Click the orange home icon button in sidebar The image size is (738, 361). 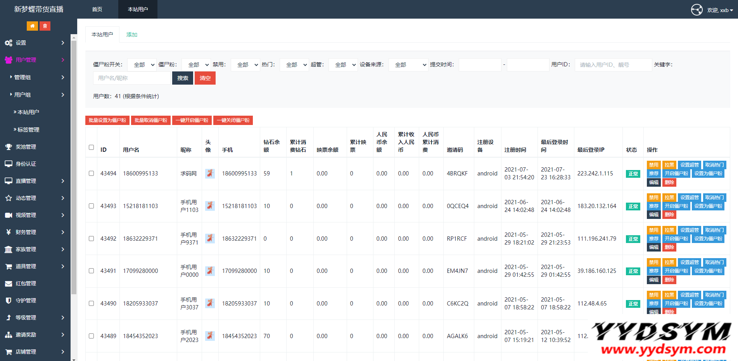point(32,26)
